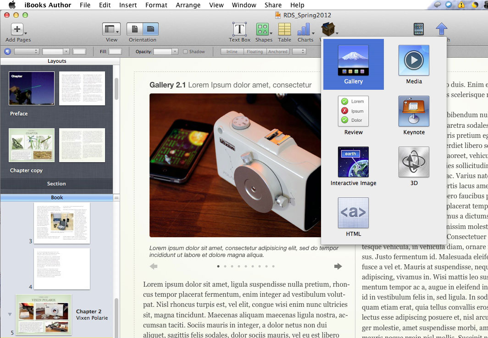Click the gray speech bubble menu bar icon
Viewport: 488px width, 338px height.
437,5
